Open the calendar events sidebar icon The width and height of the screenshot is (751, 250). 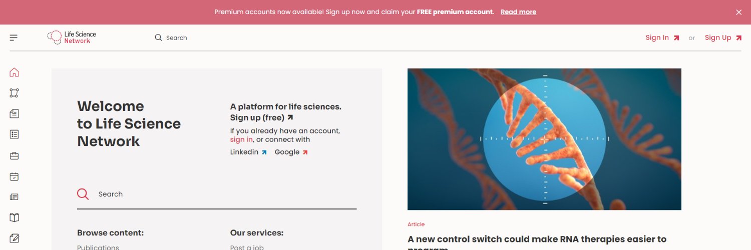[x=14, y=176]
